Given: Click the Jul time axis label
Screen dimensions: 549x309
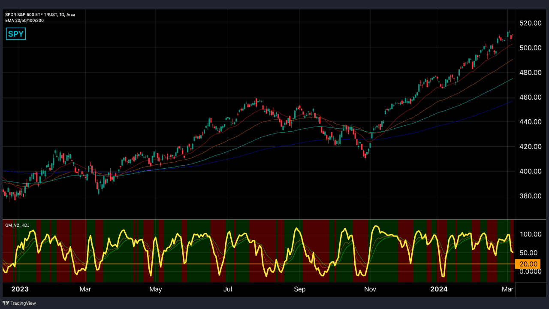Looking at the screenshot, I should click(228, 289).
